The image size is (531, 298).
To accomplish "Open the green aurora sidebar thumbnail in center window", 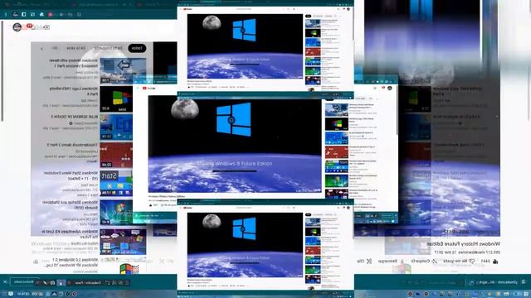I will point(337,180).
